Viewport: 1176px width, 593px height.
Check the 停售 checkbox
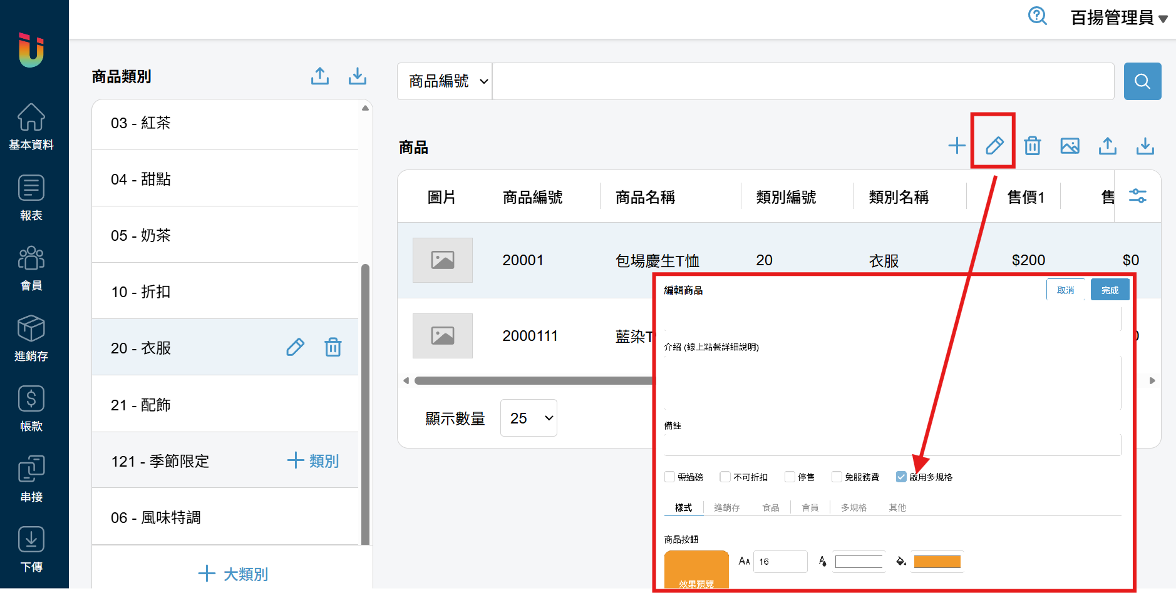coord(790,477)
